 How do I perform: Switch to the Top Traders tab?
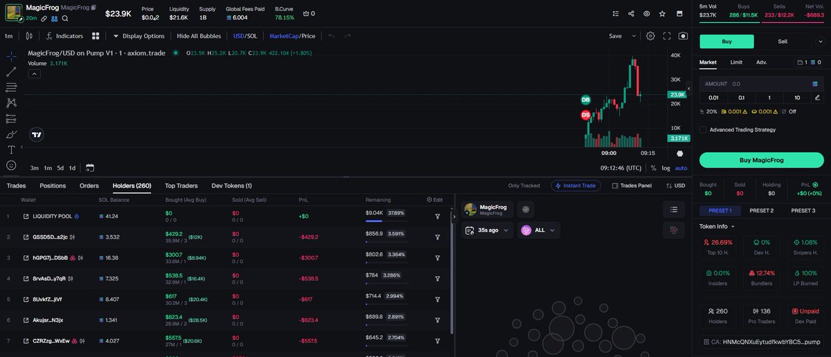pos(181,185)
